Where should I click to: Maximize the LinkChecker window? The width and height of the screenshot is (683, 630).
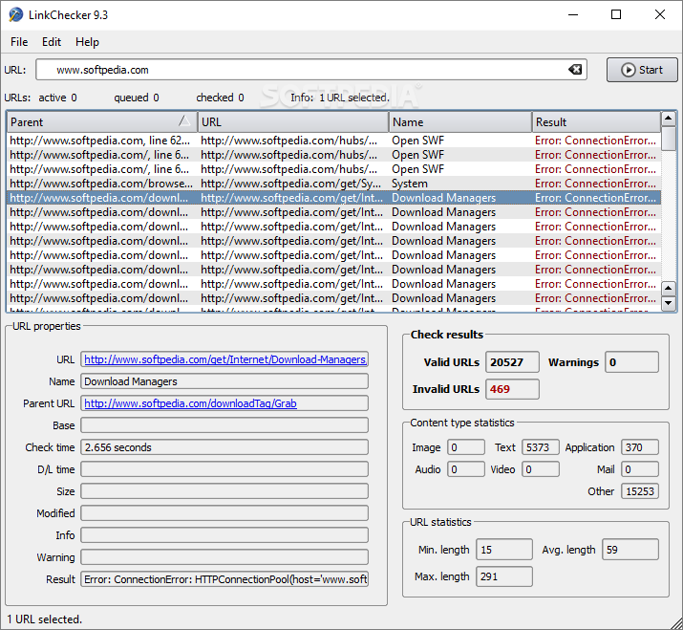tap(616, 15)
